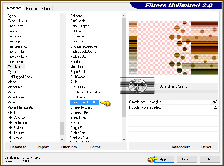
Task: Select the Tymoes category
Action: click(x=14, y=72)
